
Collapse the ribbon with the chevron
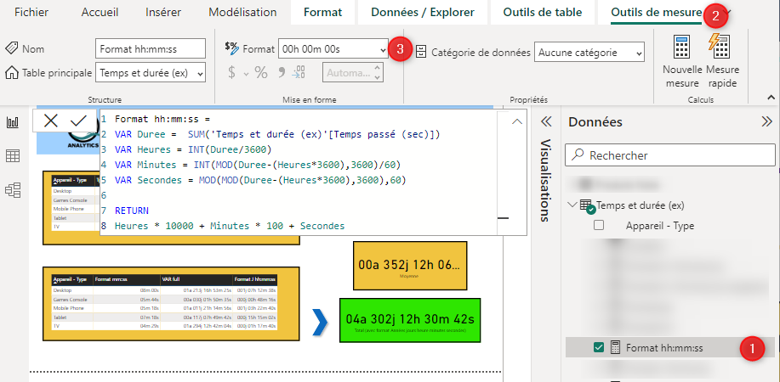(x=771, y=98)
